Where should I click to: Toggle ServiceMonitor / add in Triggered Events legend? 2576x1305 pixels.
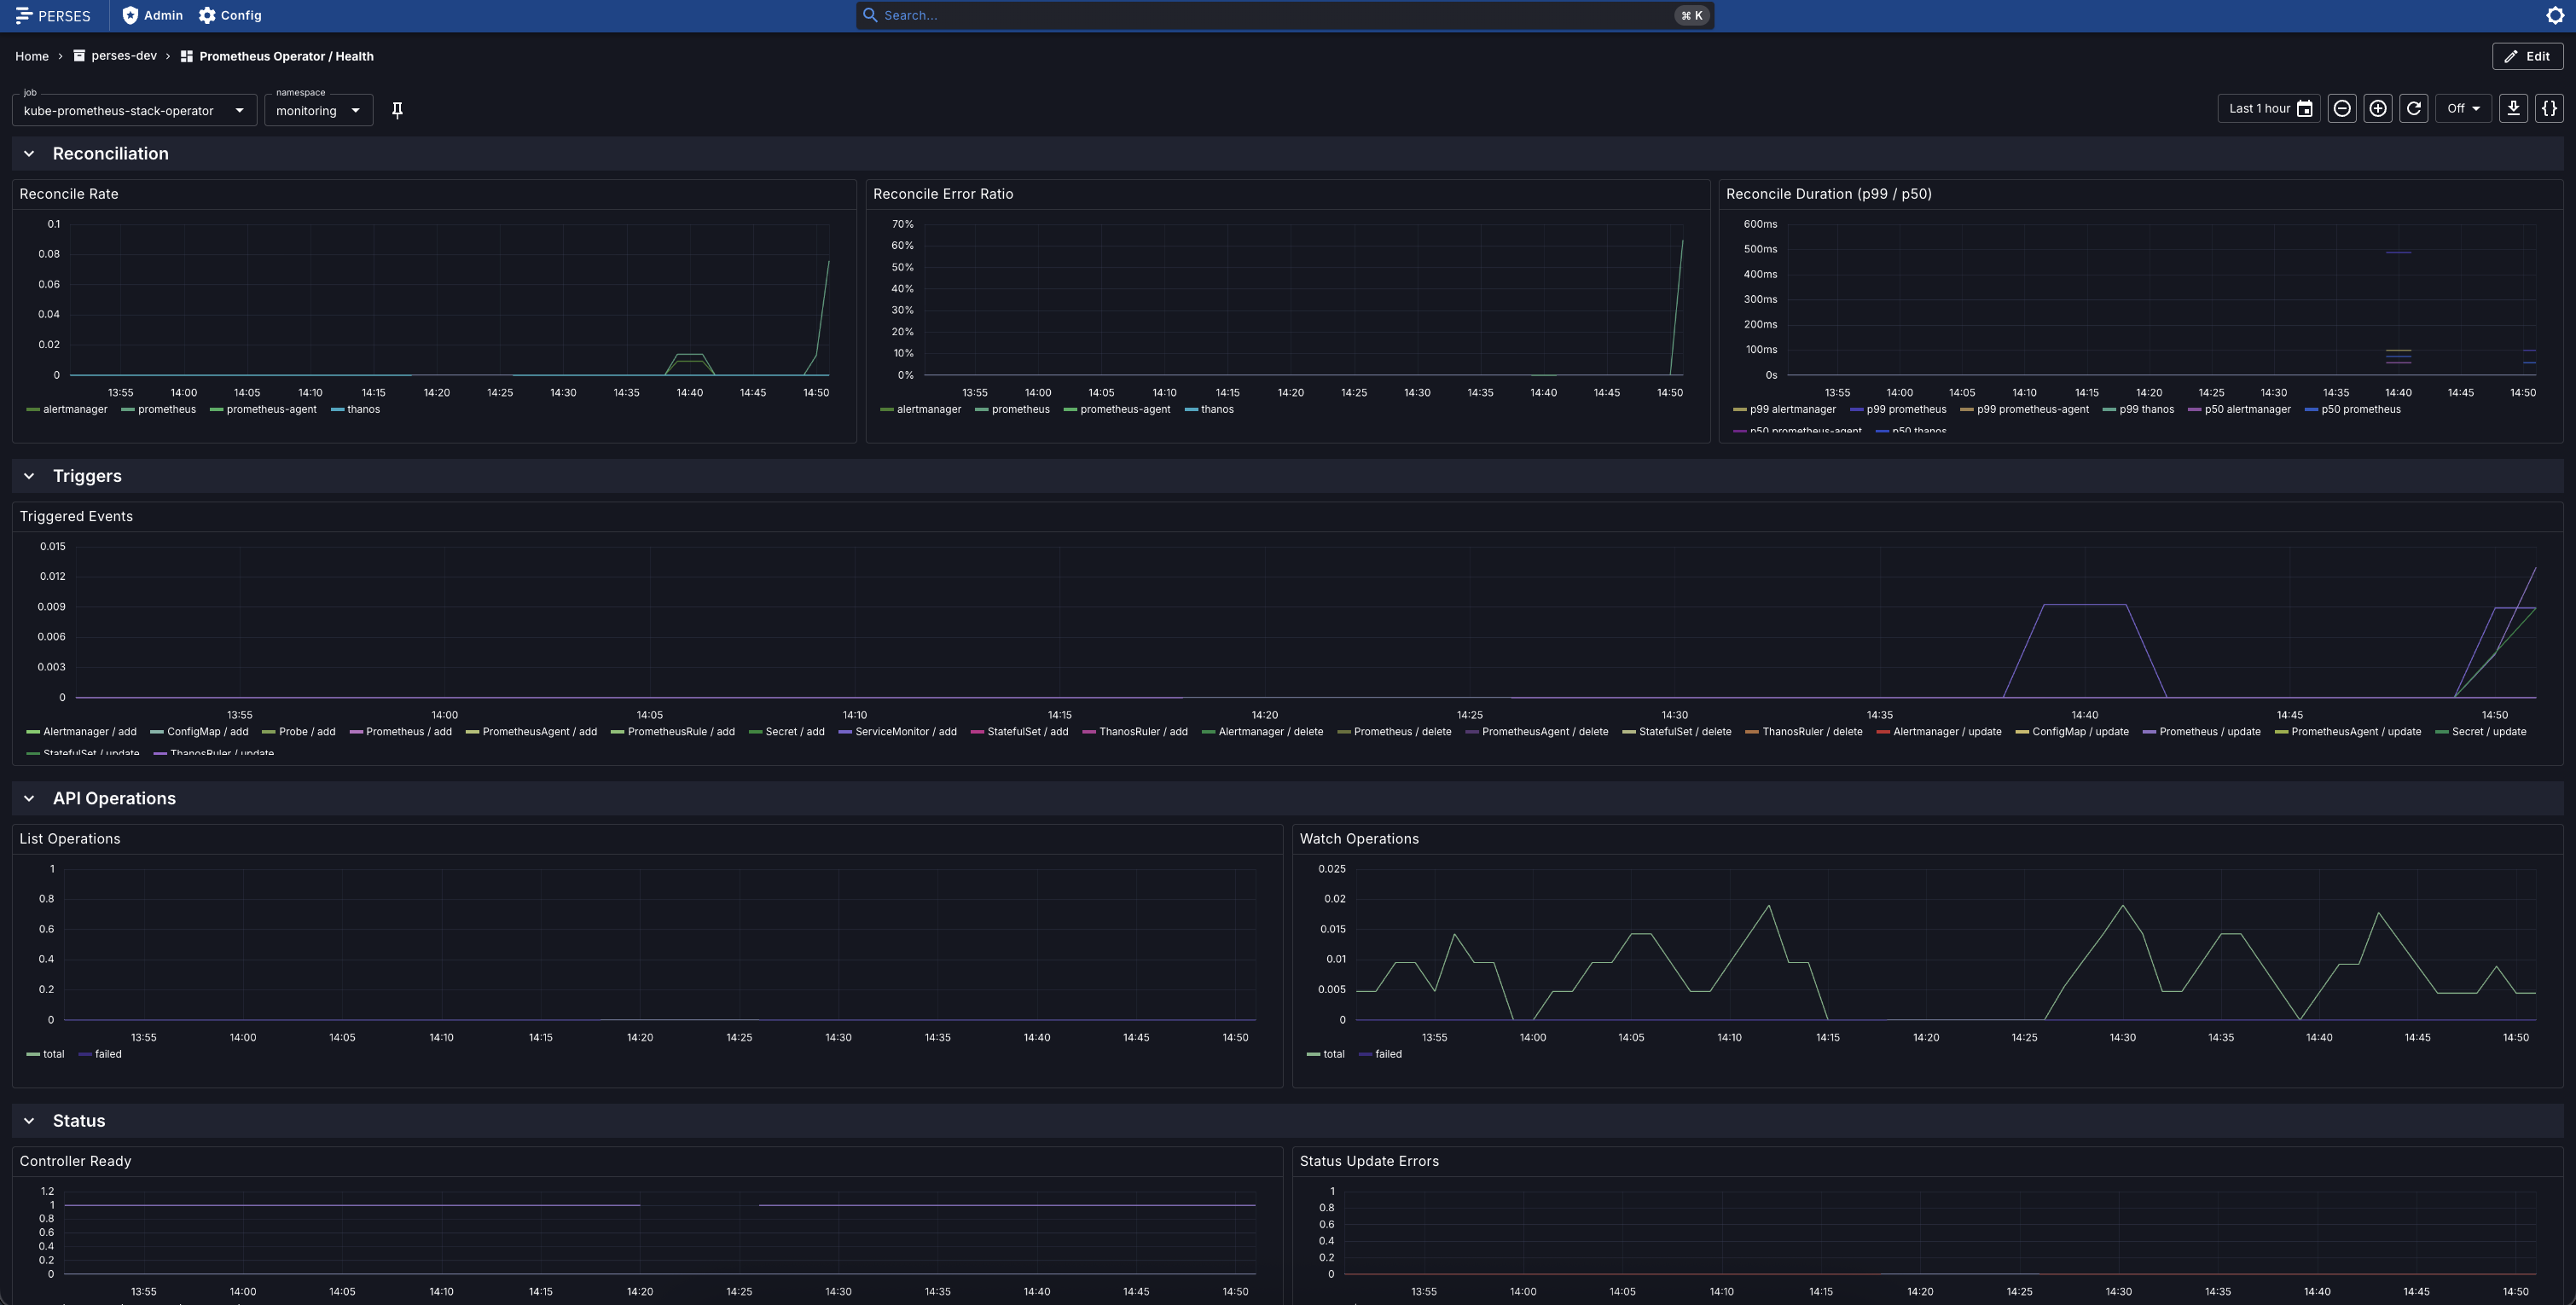point(898,732)
